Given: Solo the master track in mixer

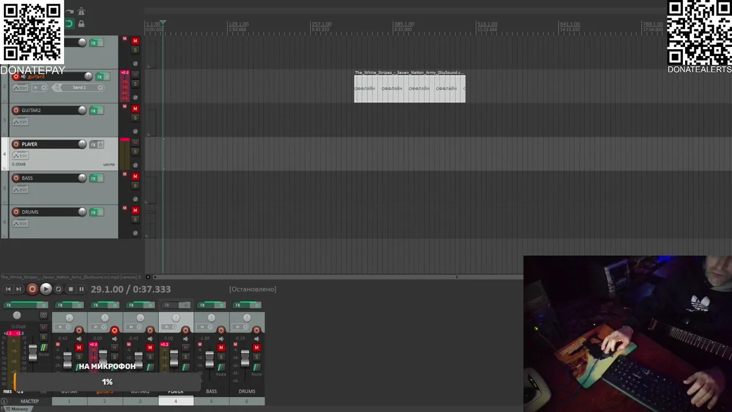Looking at the screenshot, I should pos(43,337).
